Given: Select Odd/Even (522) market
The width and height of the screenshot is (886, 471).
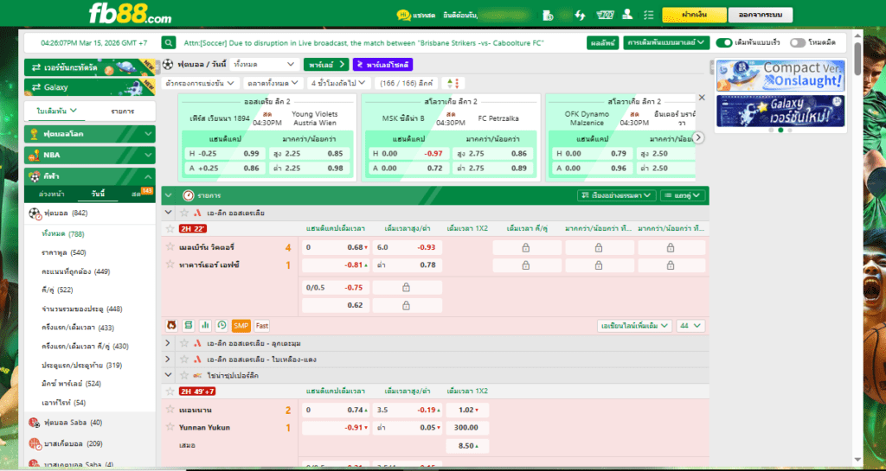Looking at the screenshot, I should pyautogui.click(x=57, y=290).
